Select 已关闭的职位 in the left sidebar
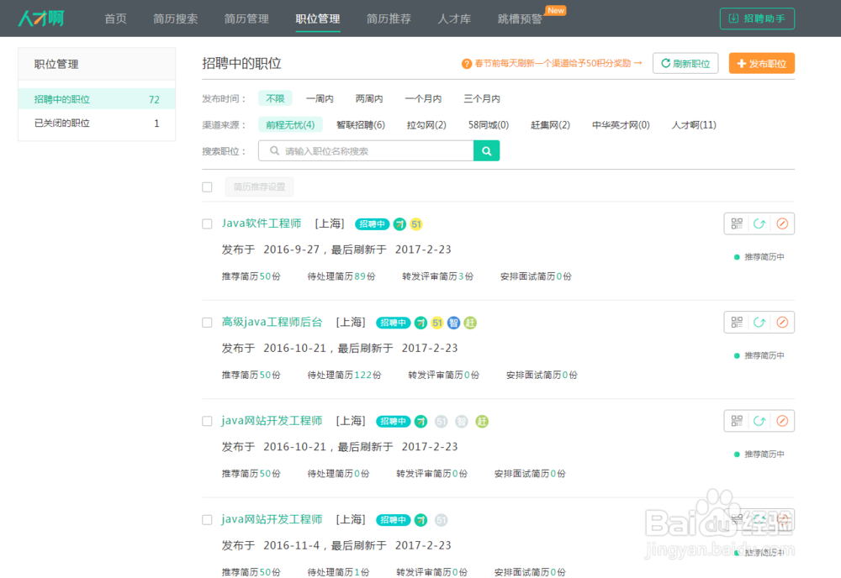 (x=62, y=123)
